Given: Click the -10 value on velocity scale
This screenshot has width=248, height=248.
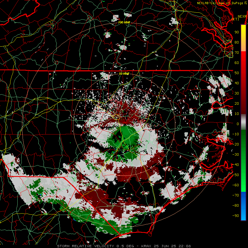Looking at the screenshot, I should [236, 134].
